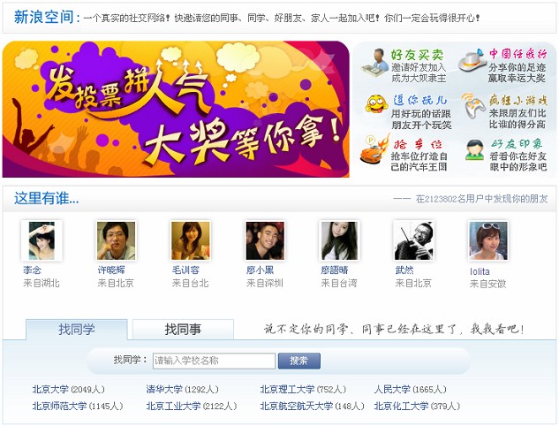This screenshot has height=426, width=559.
Task: Select the 清华大学 link
Action: click(164, 389)
